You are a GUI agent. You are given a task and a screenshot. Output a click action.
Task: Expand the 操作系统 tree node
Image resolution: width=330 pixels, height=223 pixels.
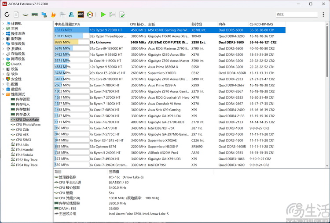click(3, 34)
